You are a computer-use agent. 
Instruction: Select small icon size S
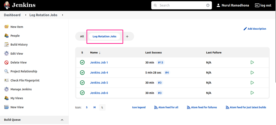click(x=87, y=107)
